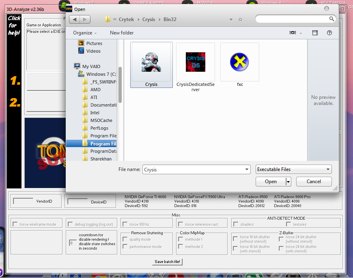This screenshot has width=353, height=278.
Task: Click the Open button
Action: [x=271, y=182]
